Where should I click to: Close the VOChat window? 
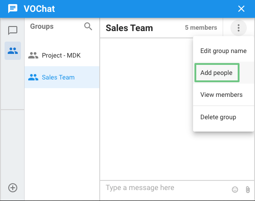coord(241,9)
